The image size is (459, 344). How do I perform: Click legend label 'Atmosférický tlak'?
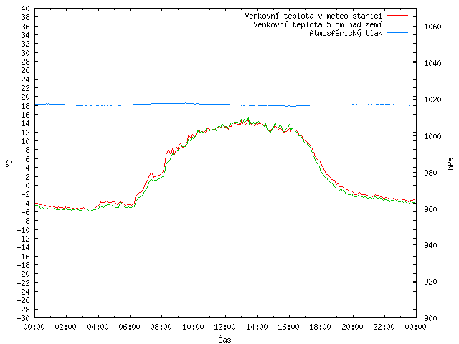click(346, 33)
